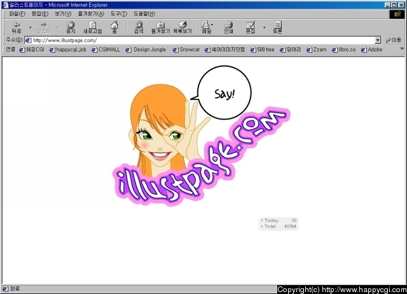407x294 pixels.
Task: Click the IE throbber logo icon
Action: [x=397, y=14]
